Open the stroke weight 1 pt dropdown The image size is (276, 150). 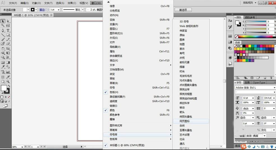pyautogui.click(x=58, y=10)
